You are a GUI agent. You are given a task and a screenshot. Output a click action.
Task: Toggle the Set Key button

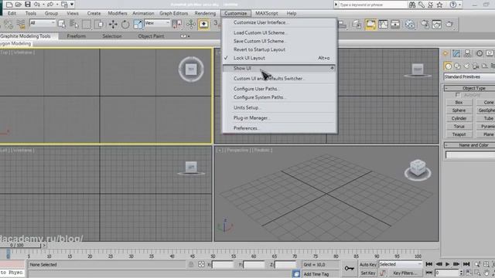pyautogui.click(x=368, y=273)
